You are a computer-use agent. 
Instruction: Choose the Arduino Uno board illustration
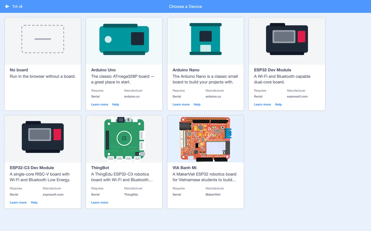pyautogui.click(x=124, y=39)
